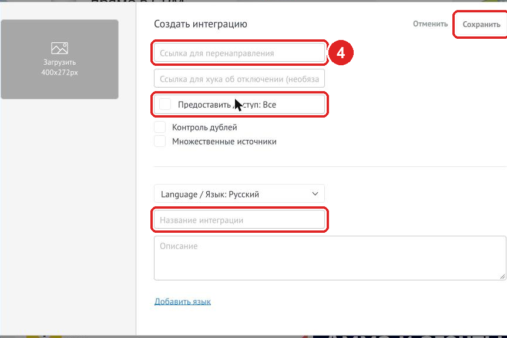Enable the Множественные источники checkbox
Screen dimensions: 507x338
click(160, 141)
